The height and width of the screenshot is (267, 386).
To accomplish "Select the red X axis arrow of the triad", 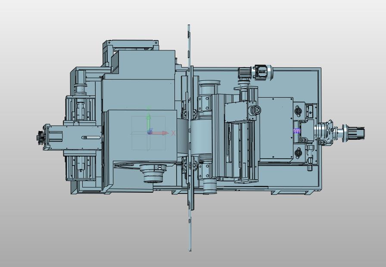I will click(160, 133).
